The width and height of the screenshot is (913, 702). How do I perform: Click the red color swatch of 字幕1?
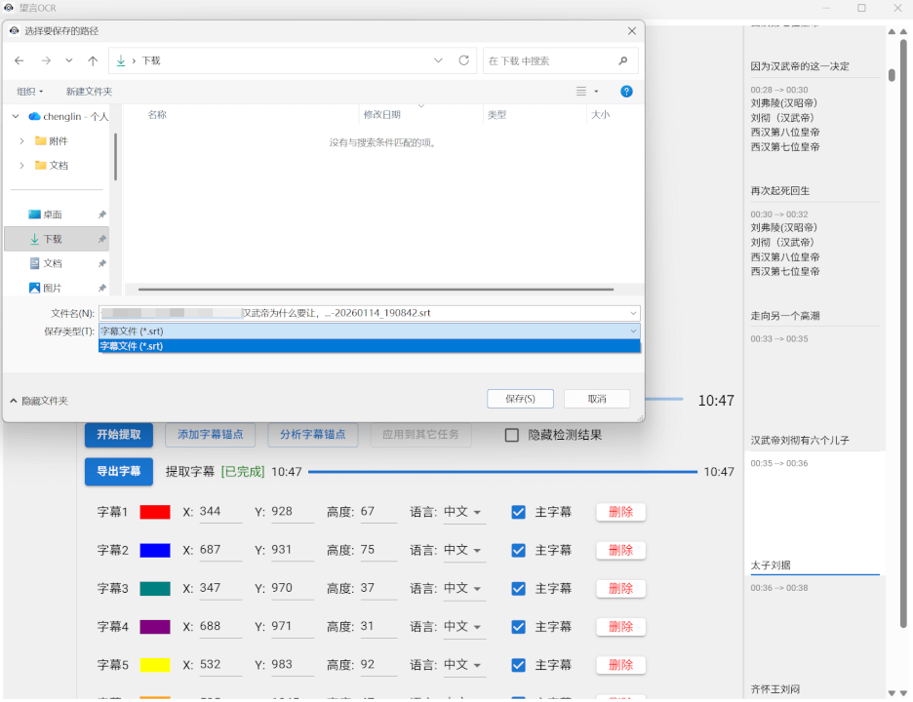tap(155, 512)
